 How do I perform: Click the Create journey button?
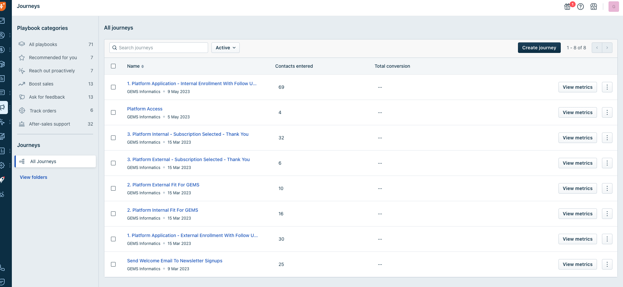[x=539, y=48]
